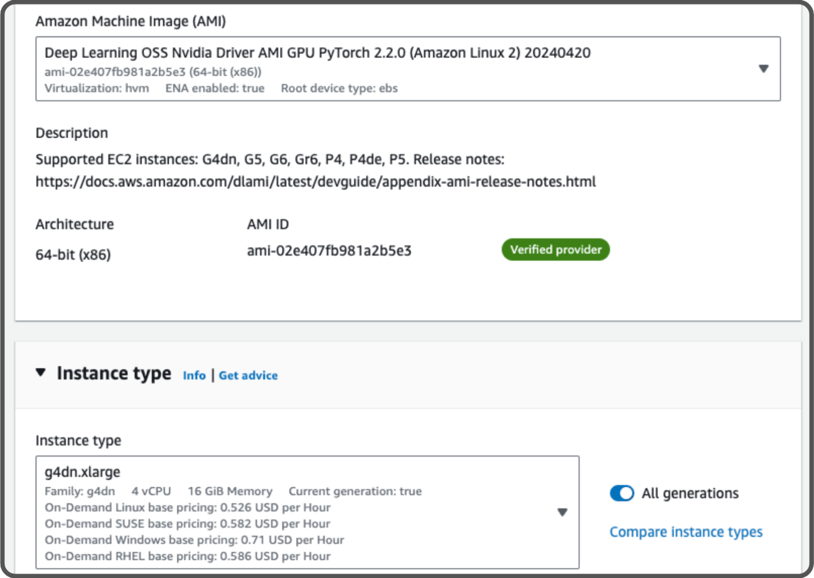Screen dimensions: 814x578
Task: Click the 64-bit (x86) architecture value
Action: 73,255
